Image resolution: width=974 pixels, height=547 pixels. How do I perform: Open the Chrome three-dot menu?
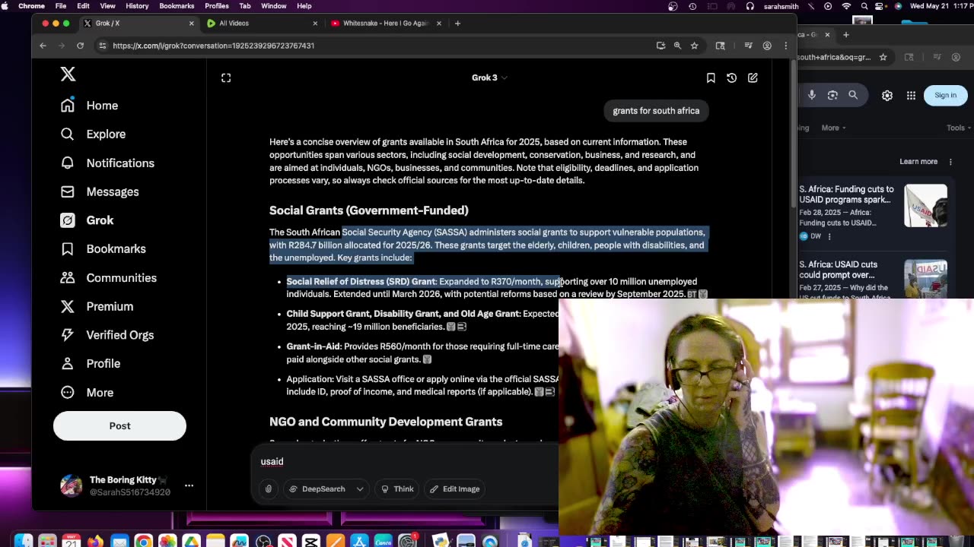coord(786,46)
